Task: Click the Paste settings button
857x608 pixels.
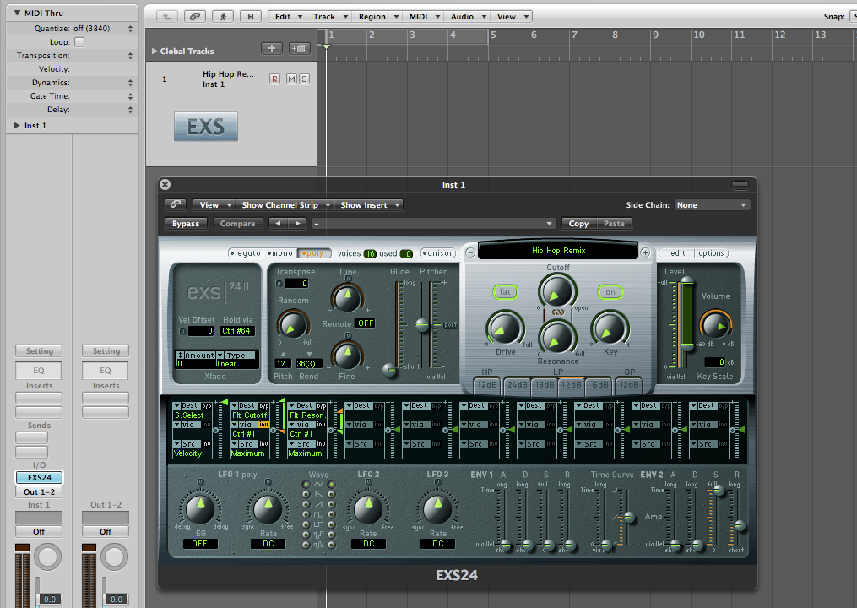Action: 615,223
